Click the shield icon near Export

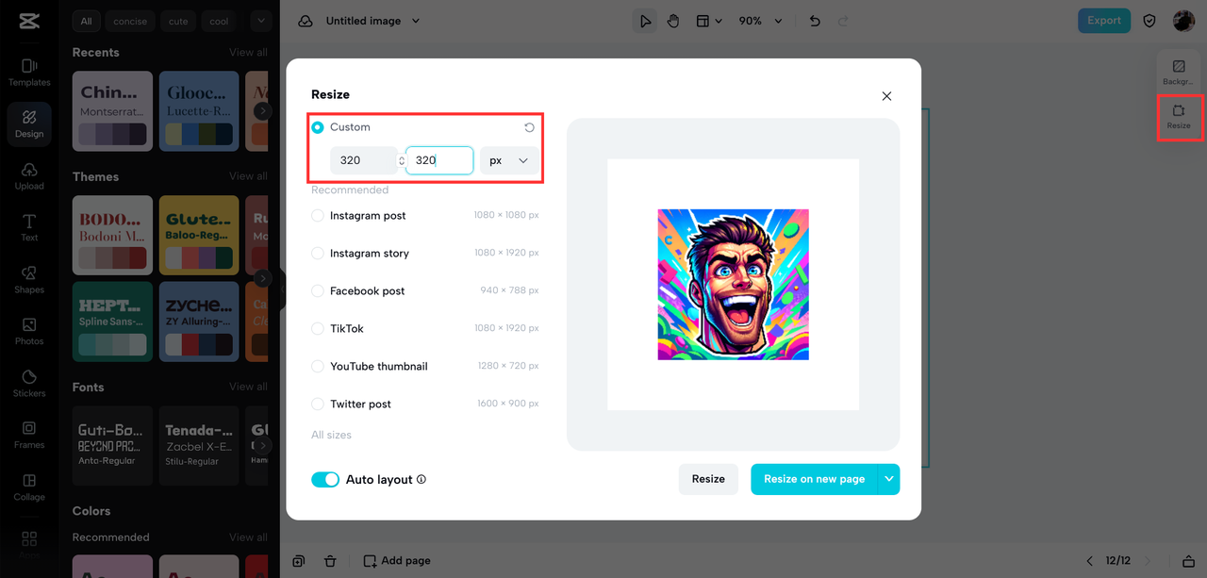[1149, 21]
